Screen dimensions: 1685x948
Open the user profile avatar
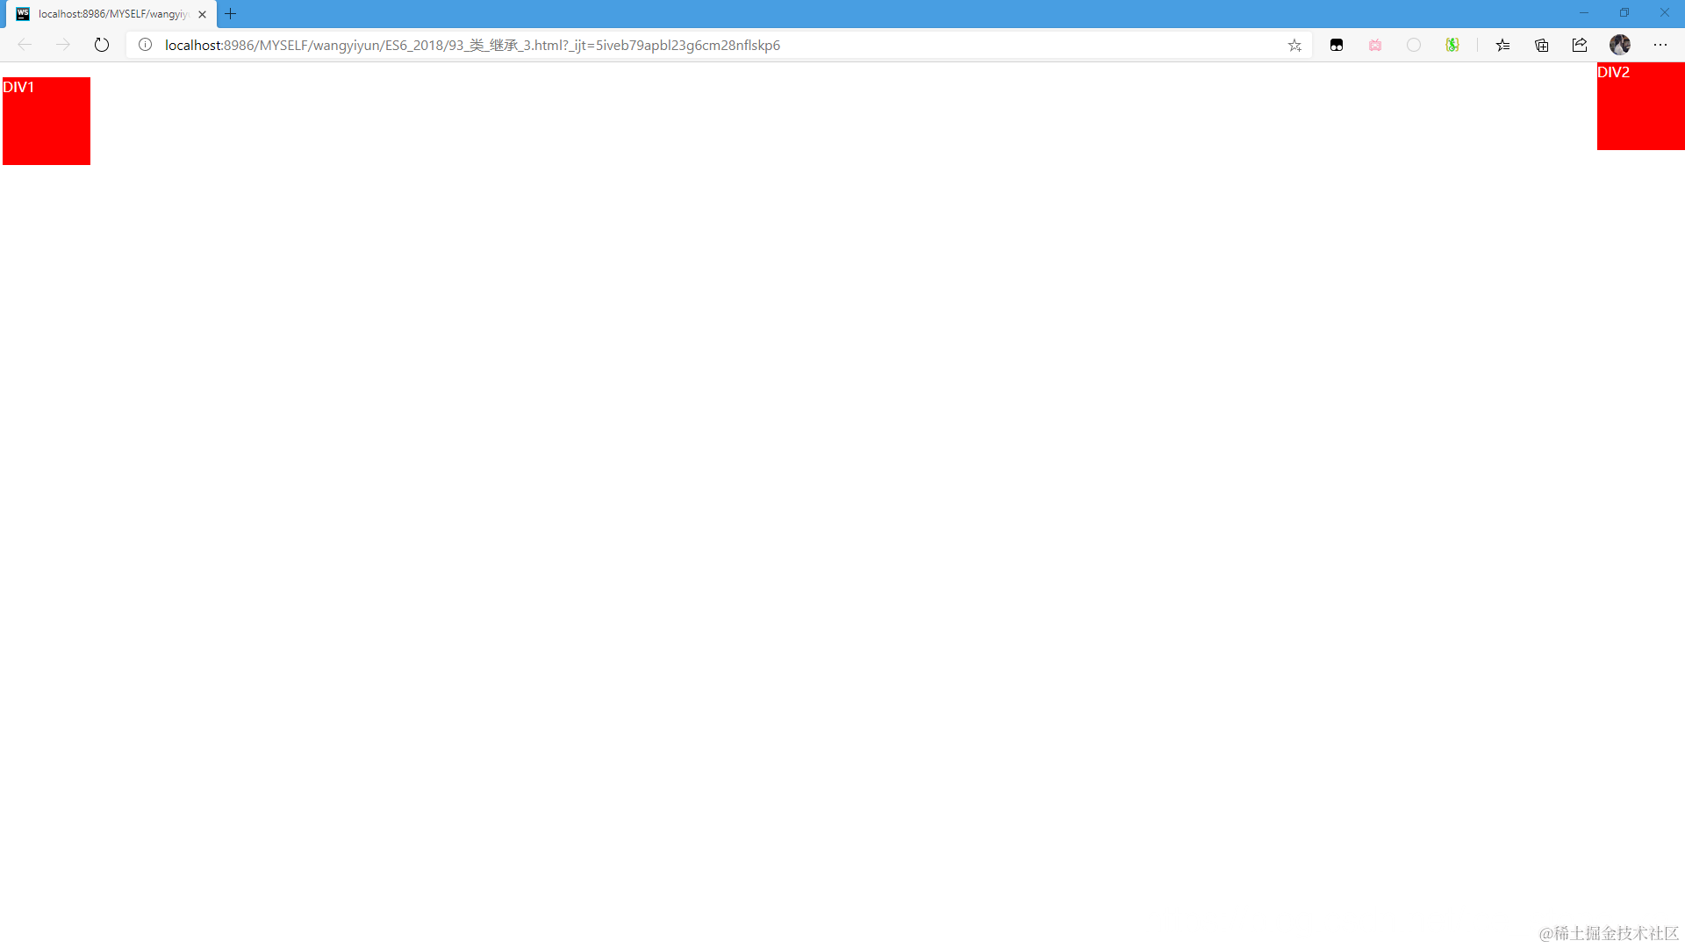click(x=1620, y=45)
